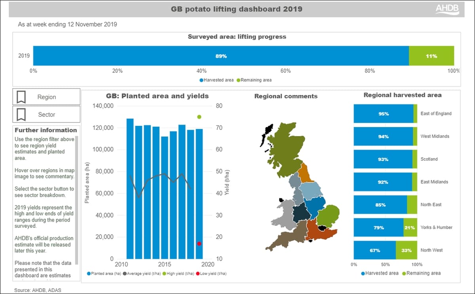Click the 2015 planted area bar
The width and height of the screenshot is (475, 294).
click(165, 198)
